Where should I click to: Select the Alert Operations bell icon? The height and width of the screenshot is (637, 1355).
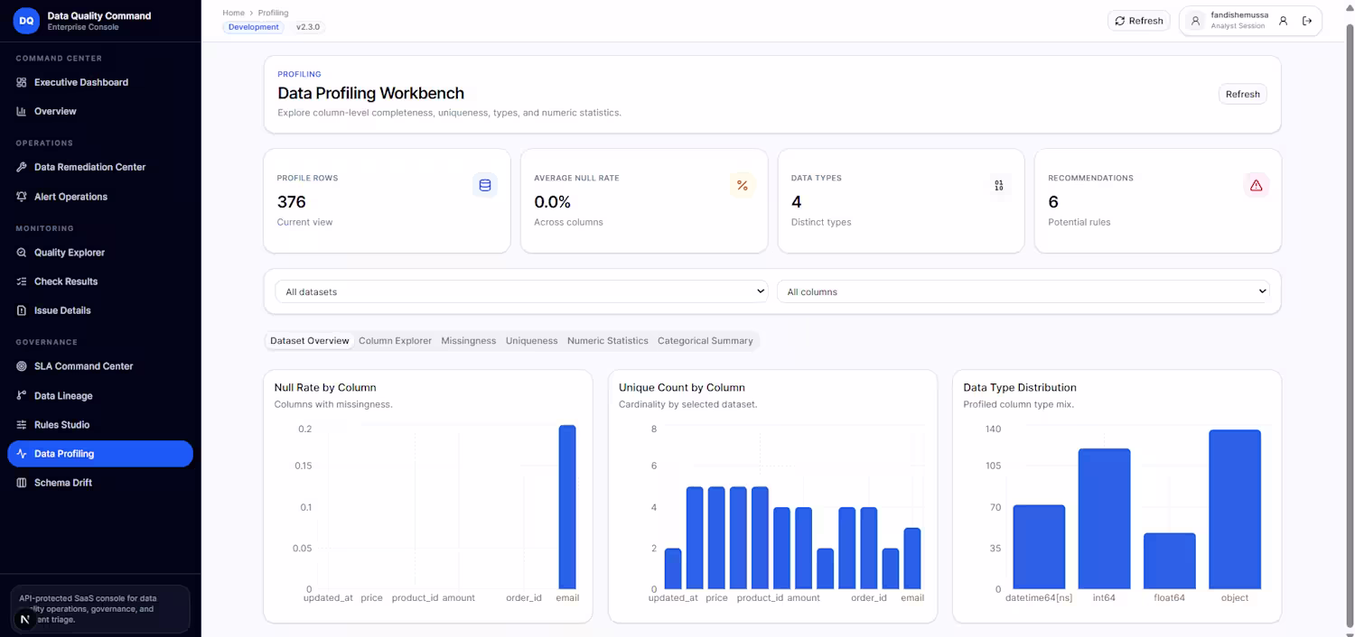pos(22,197)
